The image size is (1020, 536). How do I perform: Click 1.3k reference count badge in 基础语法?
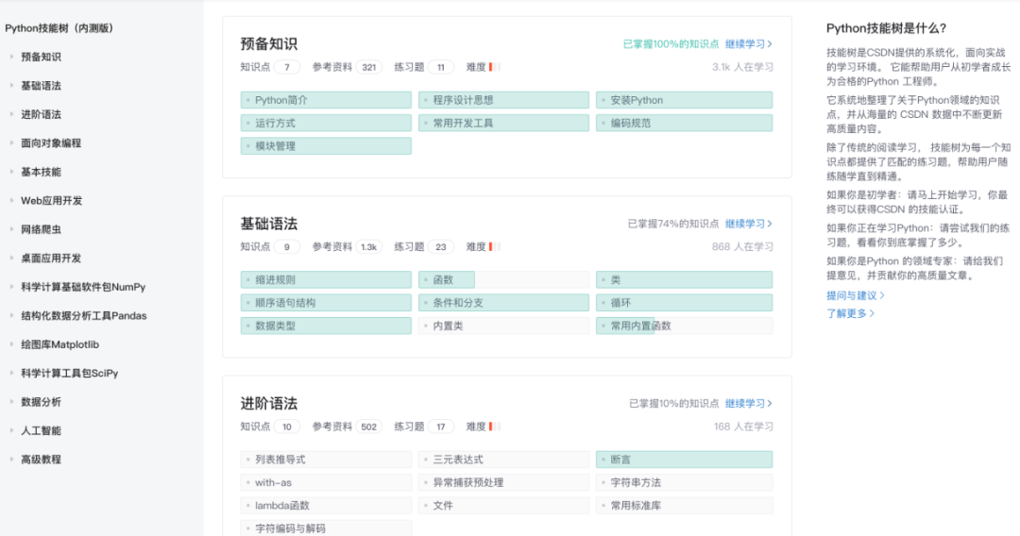click(369, 247)
